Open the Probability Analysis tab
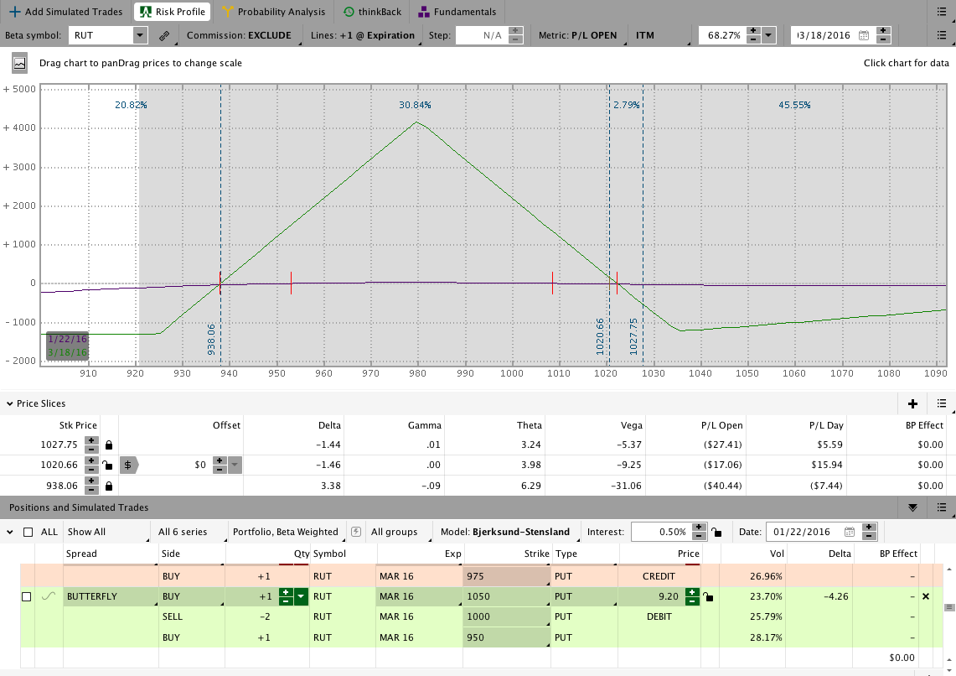Screen dimensions: 956x676 pyautogui.click(x=274, y=12)
